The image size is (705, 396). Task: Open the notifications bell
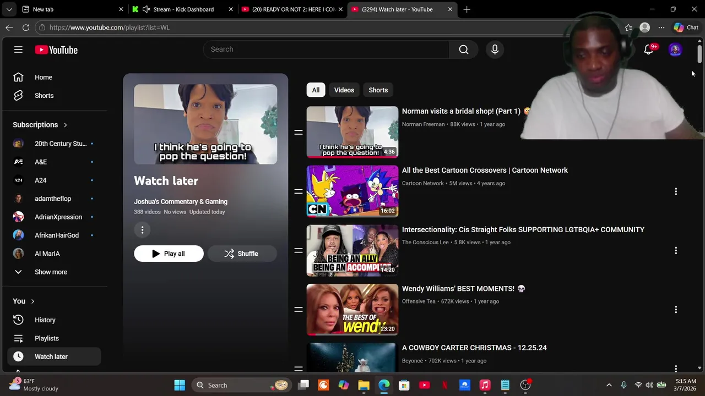(x=649, y=50)
